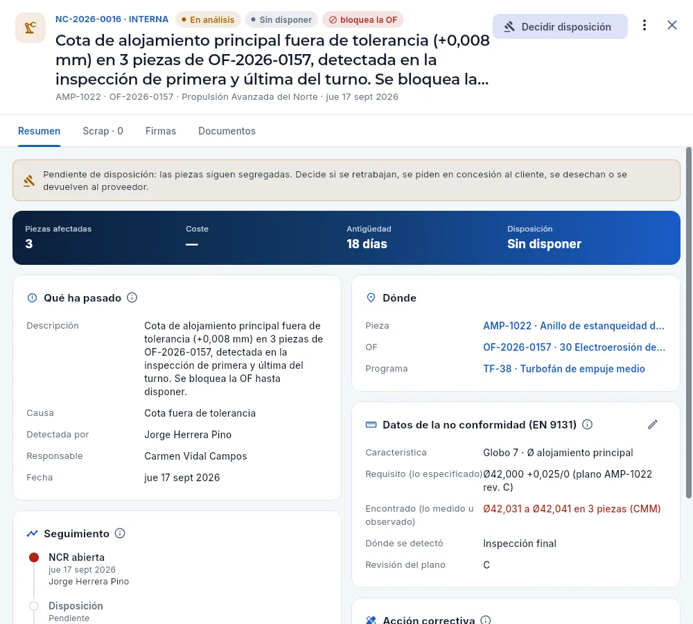
Task: Open AMP-1022 · Anillo de estanqueidad link
Action: [574, 326]
